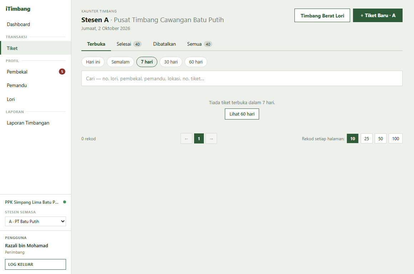Filter tickets by Hari ini
The width and height of the screenshot is (414, 274).
tap(93, 62)
